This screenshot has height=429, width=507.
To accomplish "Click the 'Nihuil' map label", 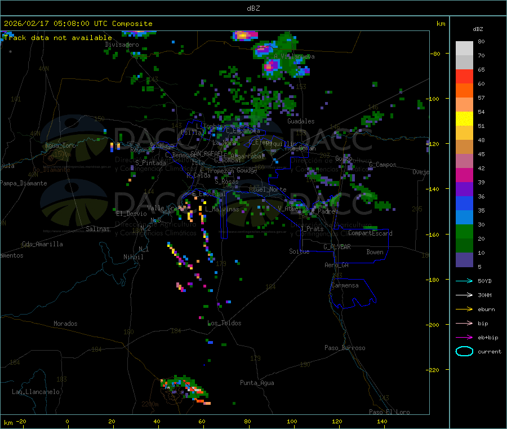I will tap(134, 257).
